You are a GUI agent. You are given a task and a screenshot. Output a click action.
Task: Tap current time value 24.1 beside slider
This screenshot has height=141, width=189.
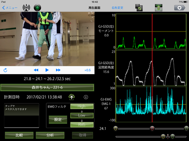coord(103,129)
